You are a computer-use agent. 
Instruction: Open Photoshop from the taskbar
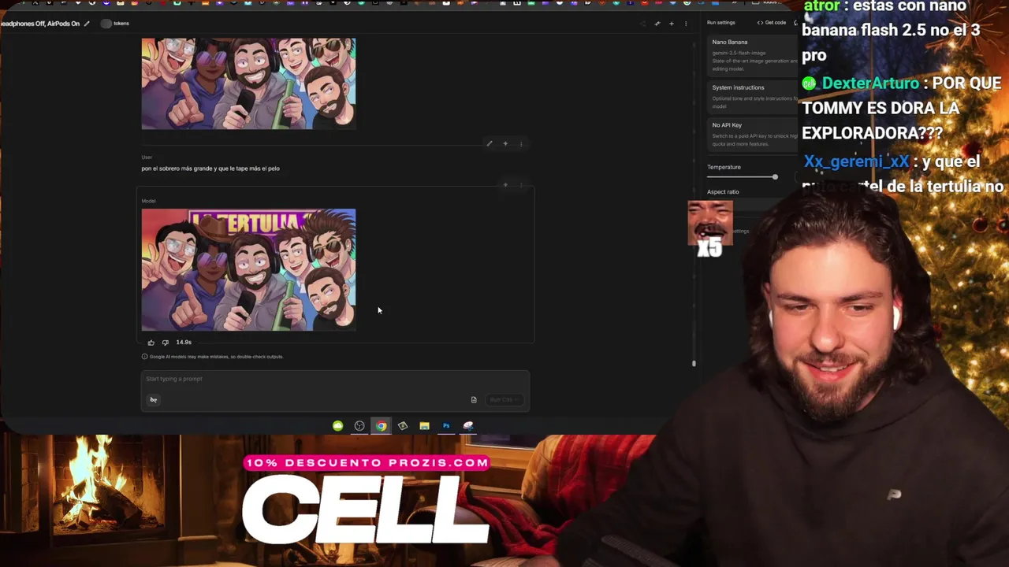(x=446, y=426)
